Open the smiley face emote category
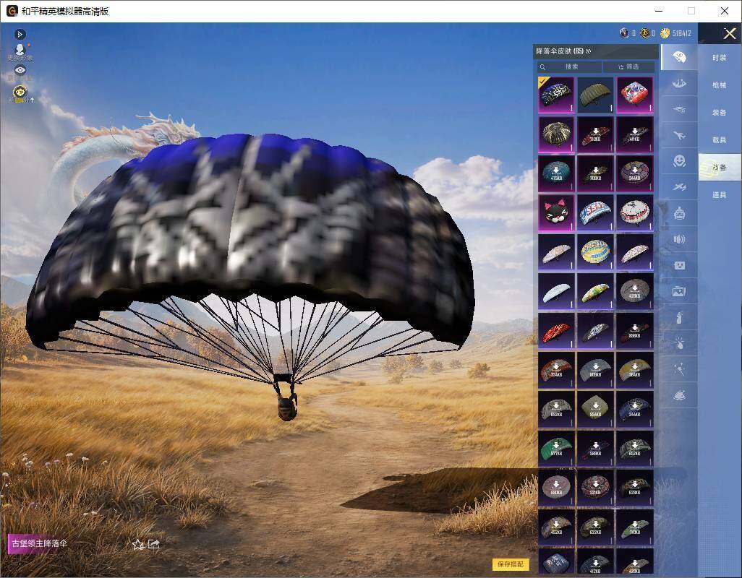742x578 pixels. 679,161
